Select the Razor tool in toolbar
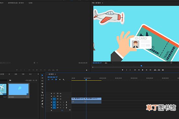 pyautogui.click(x=42, y=92)
